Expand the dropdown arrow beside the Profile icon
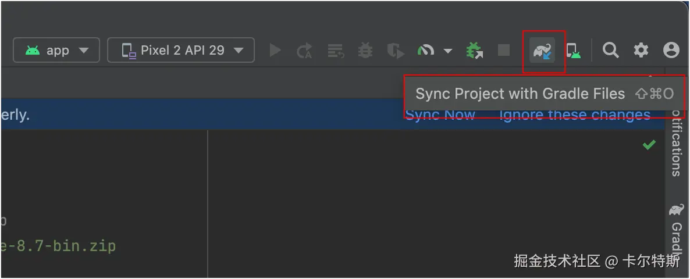Viewport: 690px width, 279px height. [x=447, y=51]
